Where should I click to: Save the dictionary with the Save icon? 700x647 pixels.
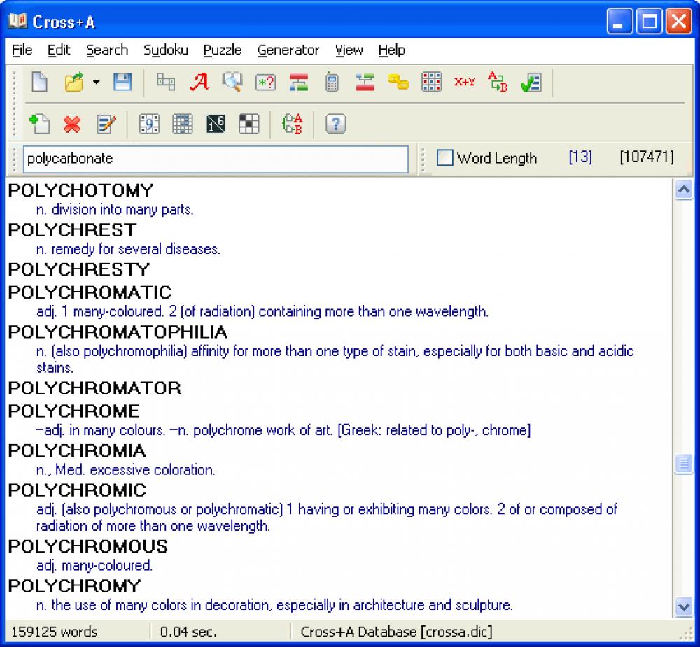click(x=122, y=82)
